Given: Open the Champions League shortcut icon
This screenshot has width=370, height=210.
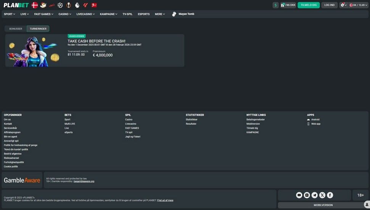Looking at the screenshot, I should 60,5.
